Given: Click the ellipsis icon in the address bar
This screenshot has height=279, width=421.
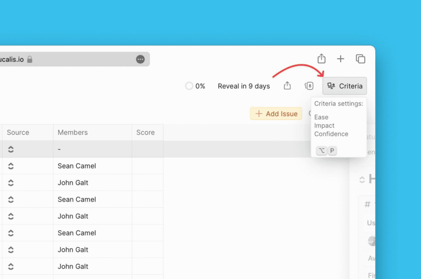Looking at the screenshot, I should pyautogui.click(x=140, y=59).
